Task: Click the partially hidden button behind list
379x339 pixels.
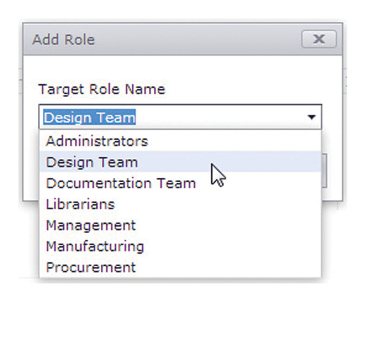Action: [x=324, y=171]
